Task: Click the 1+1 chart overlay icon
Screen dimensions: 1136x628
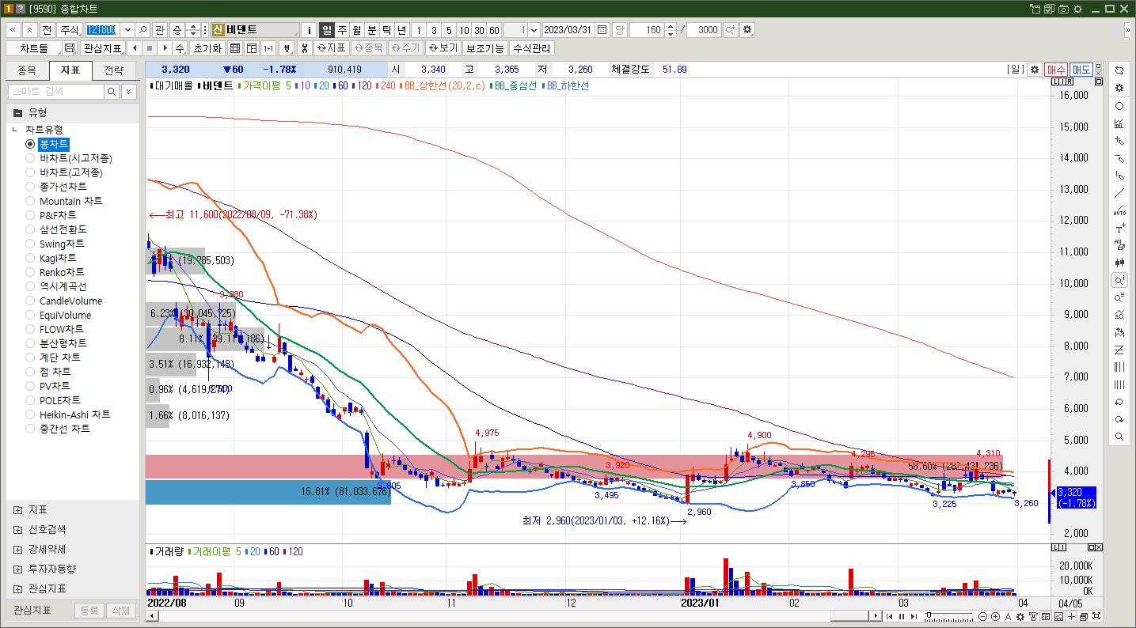Action: [x=268, y=48]
